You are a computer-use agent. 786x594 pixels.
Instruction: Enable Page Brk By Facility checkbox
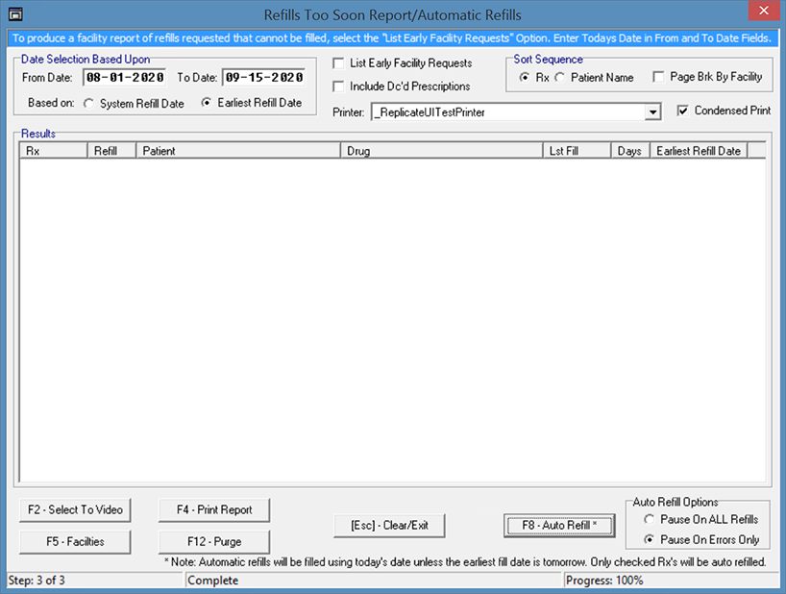click(x=658, y=77)
